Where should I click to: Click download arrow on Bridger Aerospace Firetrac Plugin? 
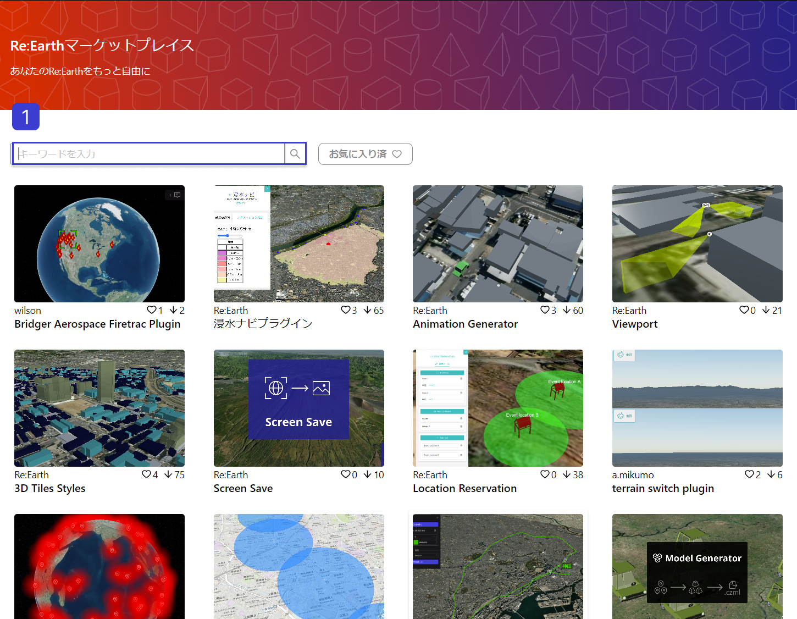[174, 310]
